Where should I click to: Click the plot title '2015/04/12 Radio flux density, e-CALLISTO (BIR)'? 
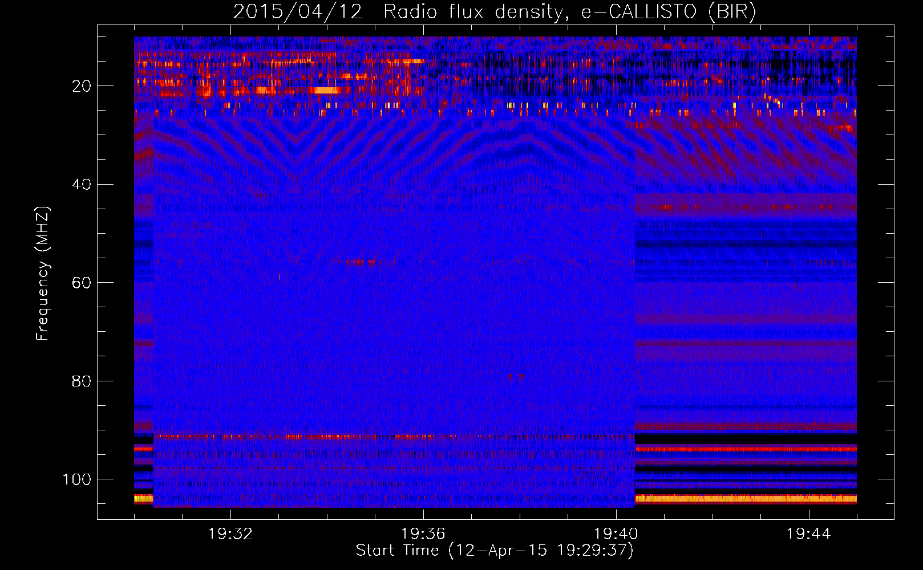click(495, 12)
